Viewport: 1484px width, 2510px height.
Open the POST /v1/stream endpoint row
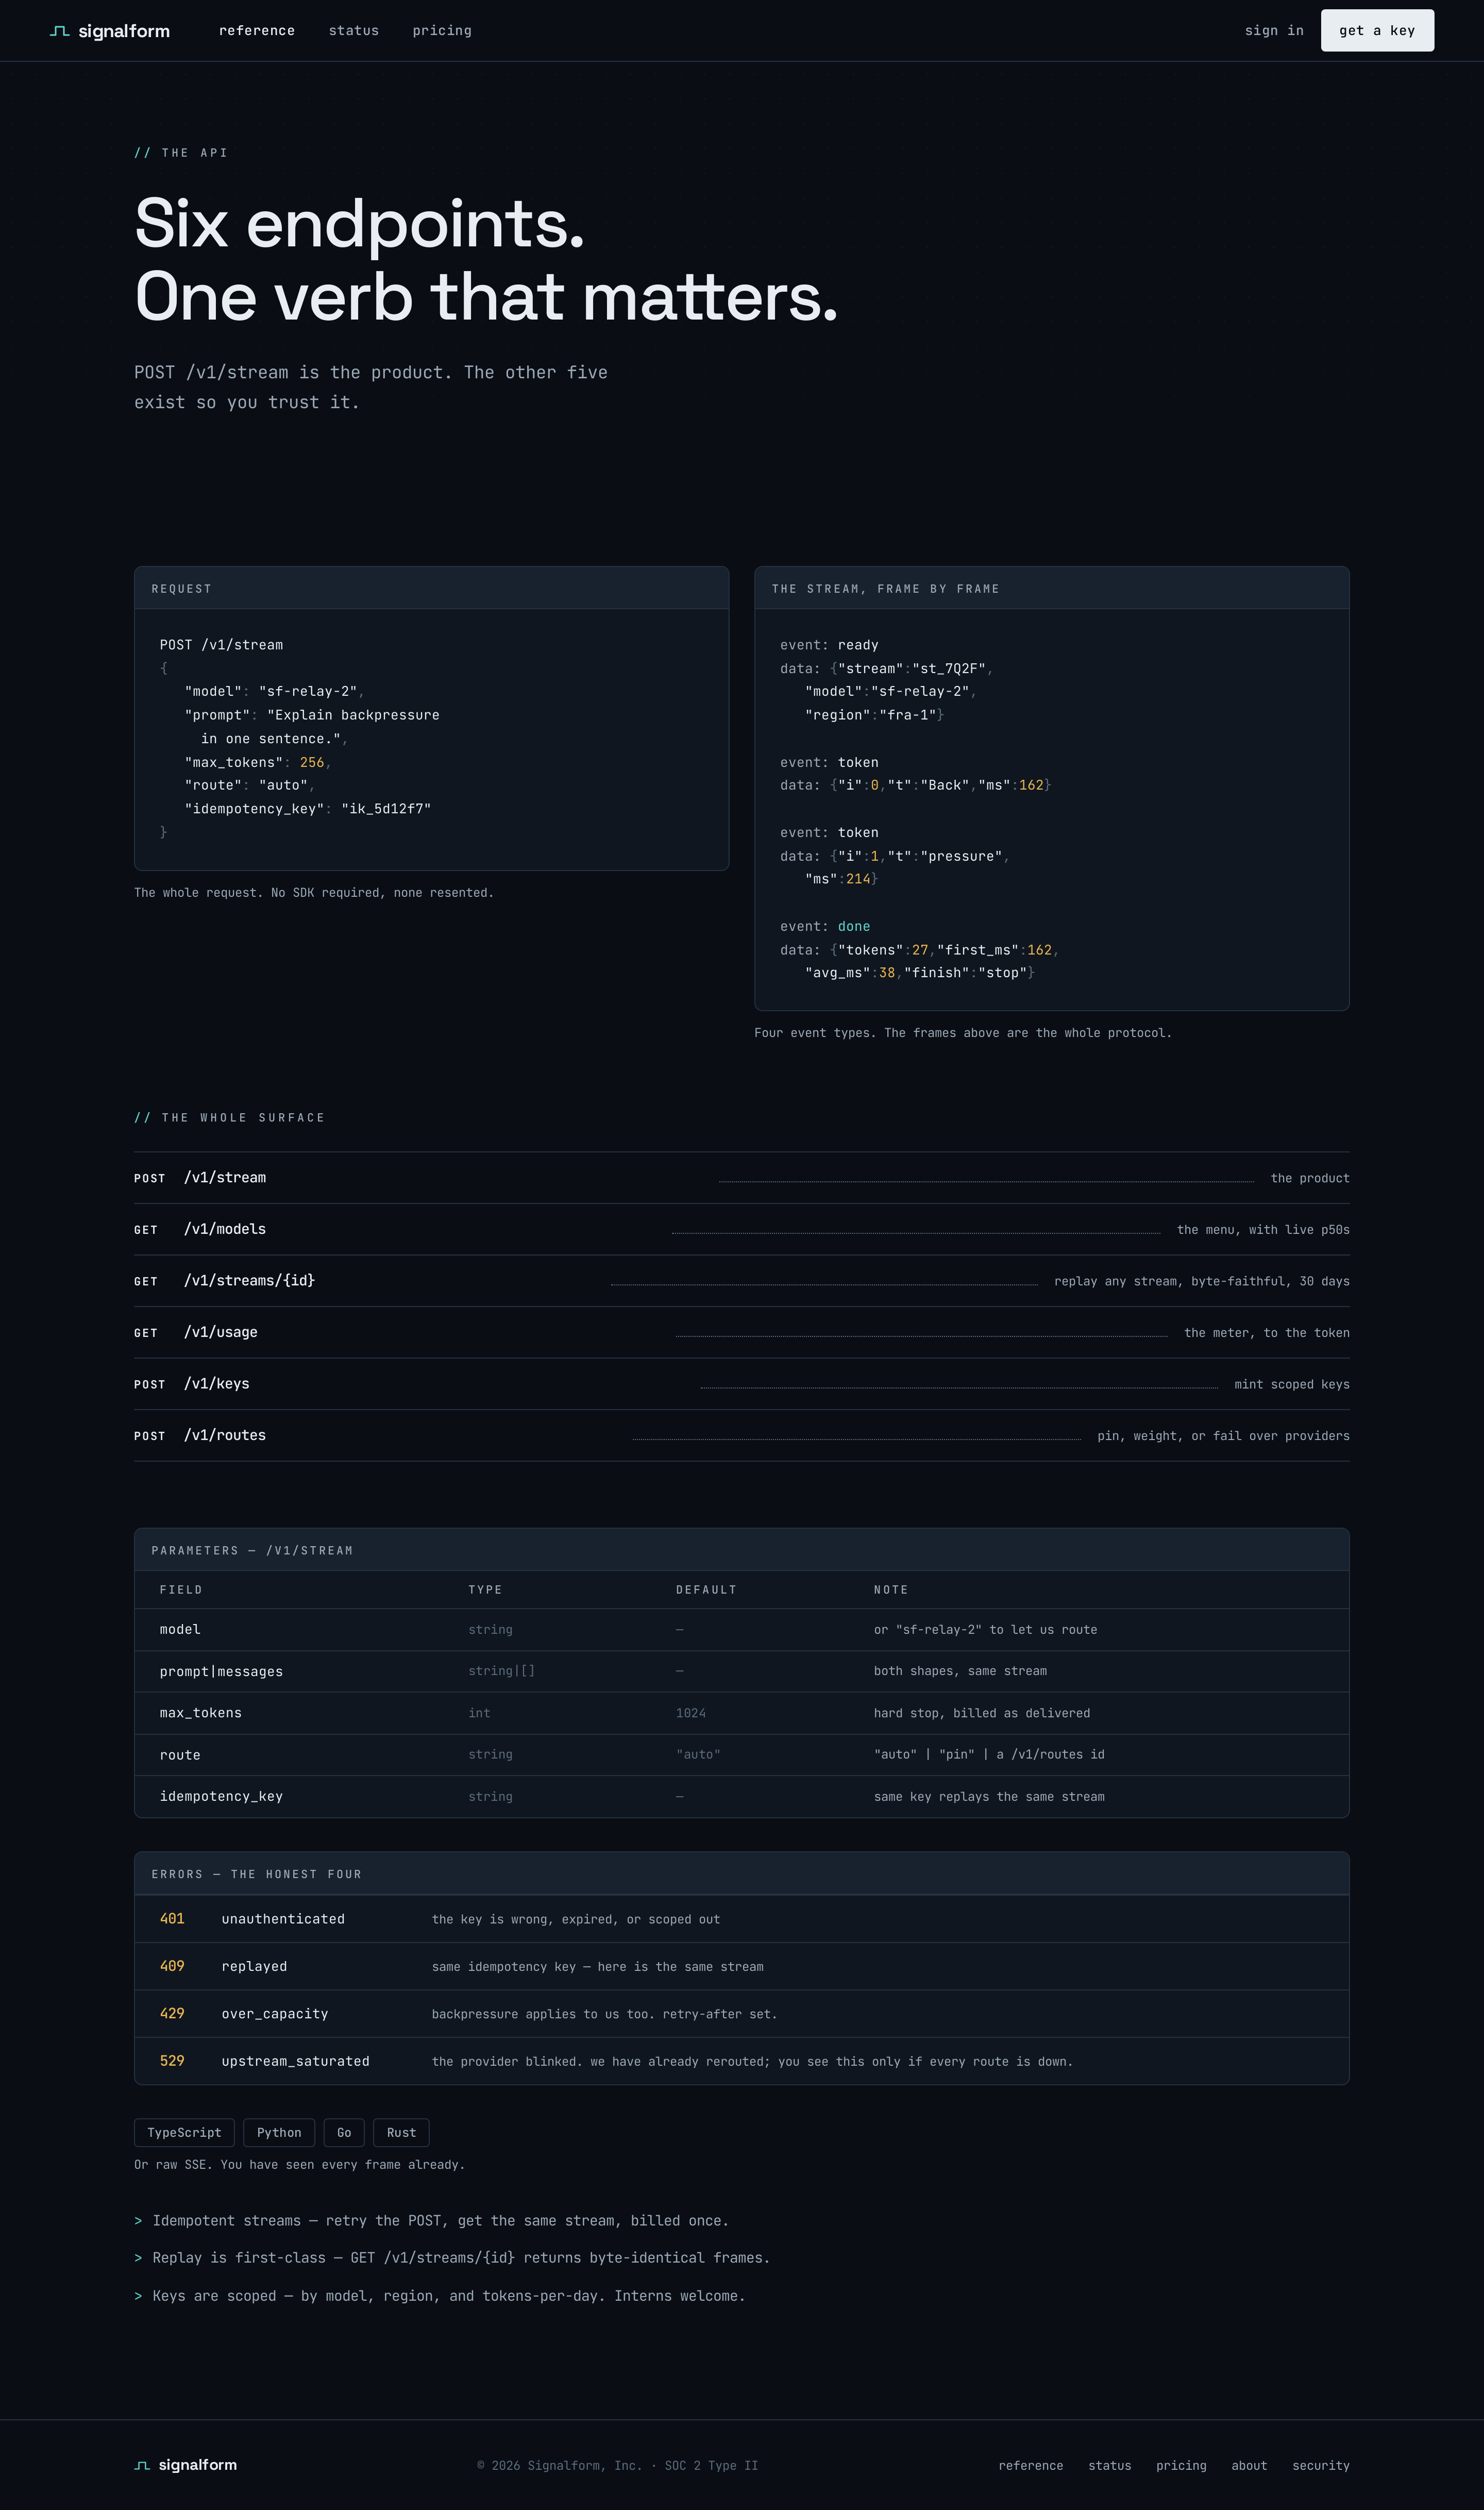(x=741, y=1178)
